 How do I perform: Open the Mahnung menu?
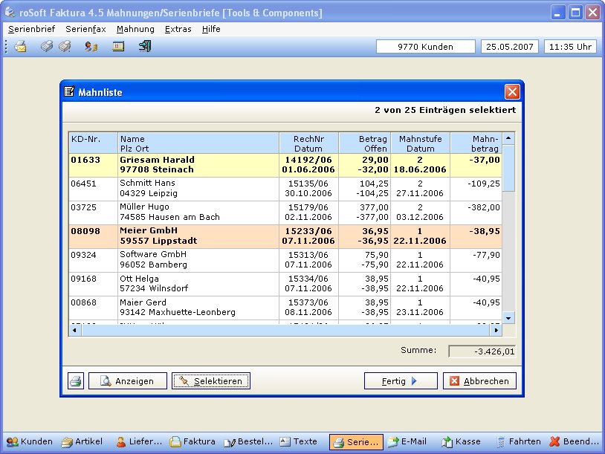[x=135, y=29]
